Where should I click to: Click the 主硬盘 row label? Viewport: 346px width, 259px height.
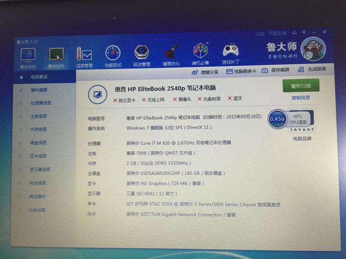tap(94, 173)
